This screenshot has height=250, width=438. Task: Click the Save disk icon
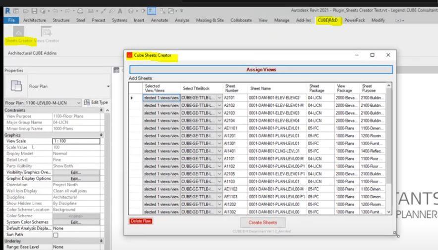coord(34,11)
